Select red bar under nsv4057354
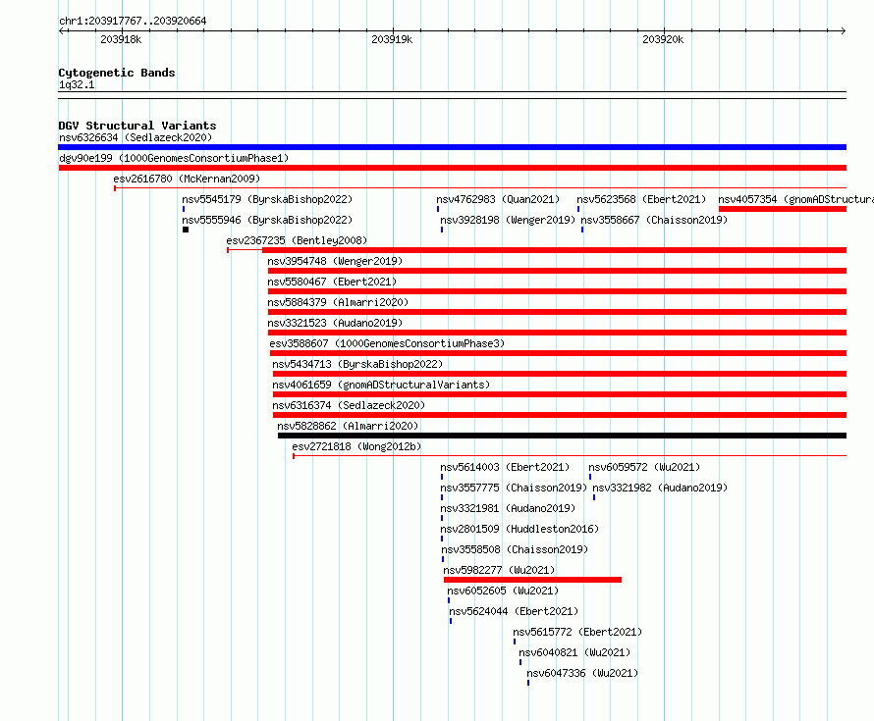Image resolution: width=874 pixels, height=721 pixels. [783, 209]
